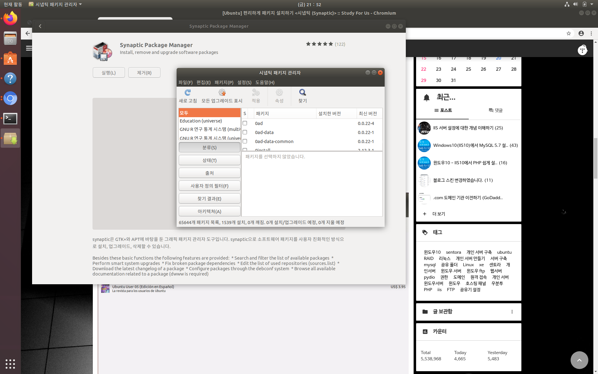
Task: Click the 실행(L) launch button
Action: pyautogui.click(x=109, y=73)
